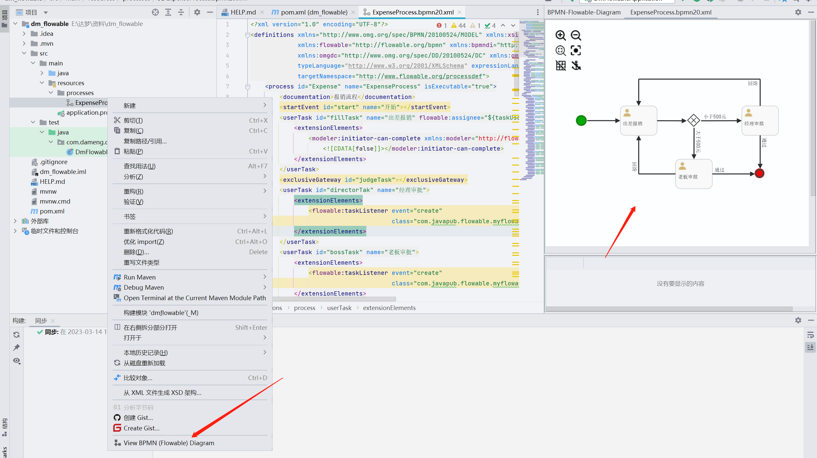Locate current file in project tree
Viewport: 817px width, 458px height.
coord(155,12)
